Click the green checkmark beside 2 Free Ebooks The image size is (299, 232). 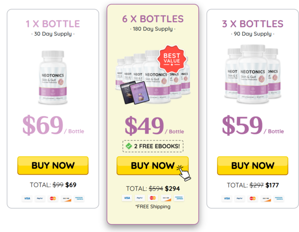tap(129, 146)
